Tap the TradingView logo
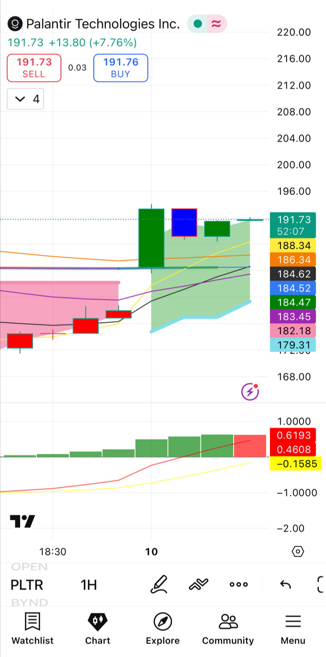 tap(23, 521)
